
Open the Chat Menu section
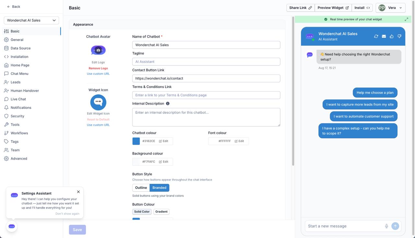pyautogui.click(x=31, y=74)
